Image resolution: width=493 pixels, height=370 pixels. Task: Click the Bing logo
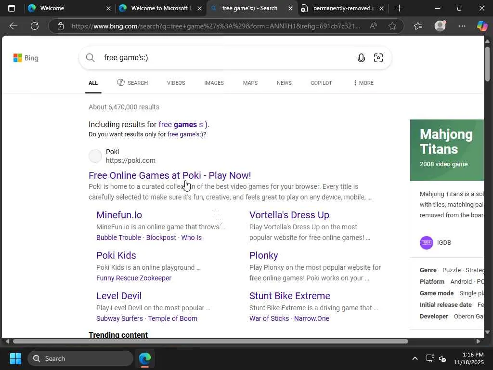click(x=26, y=58)
